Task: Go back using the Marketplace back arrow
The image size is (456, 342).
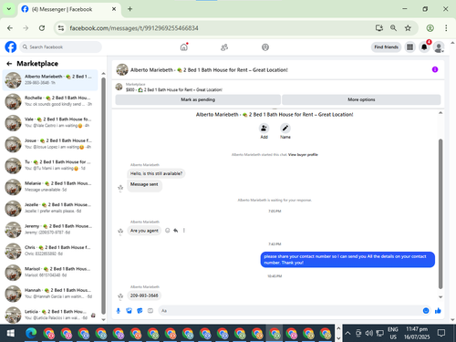Action: click(9, 64)
